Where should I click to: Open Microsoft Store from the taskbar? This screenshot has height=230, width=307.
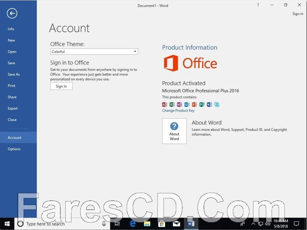(x=162, y=224)
